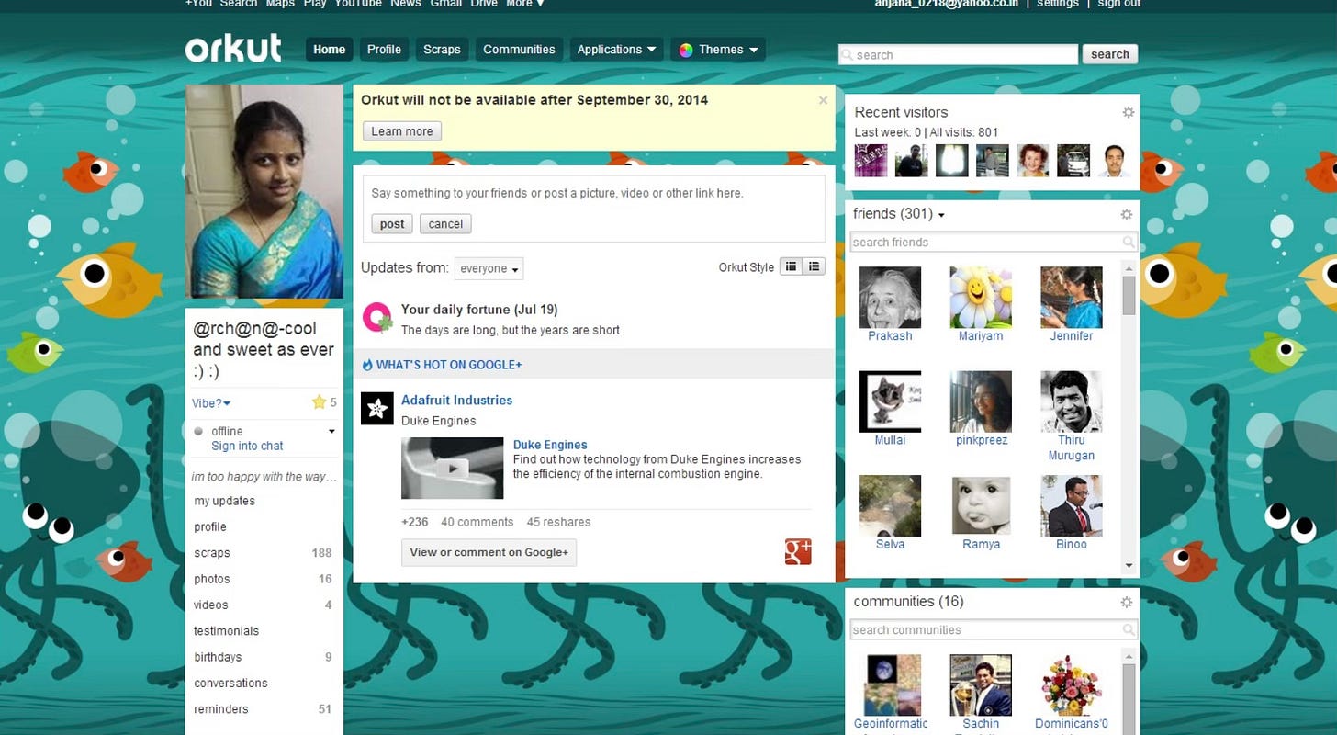This screenshot has height=735, width=1337.
Task: Open the Duke Engines article link
Action: point(550,445)
